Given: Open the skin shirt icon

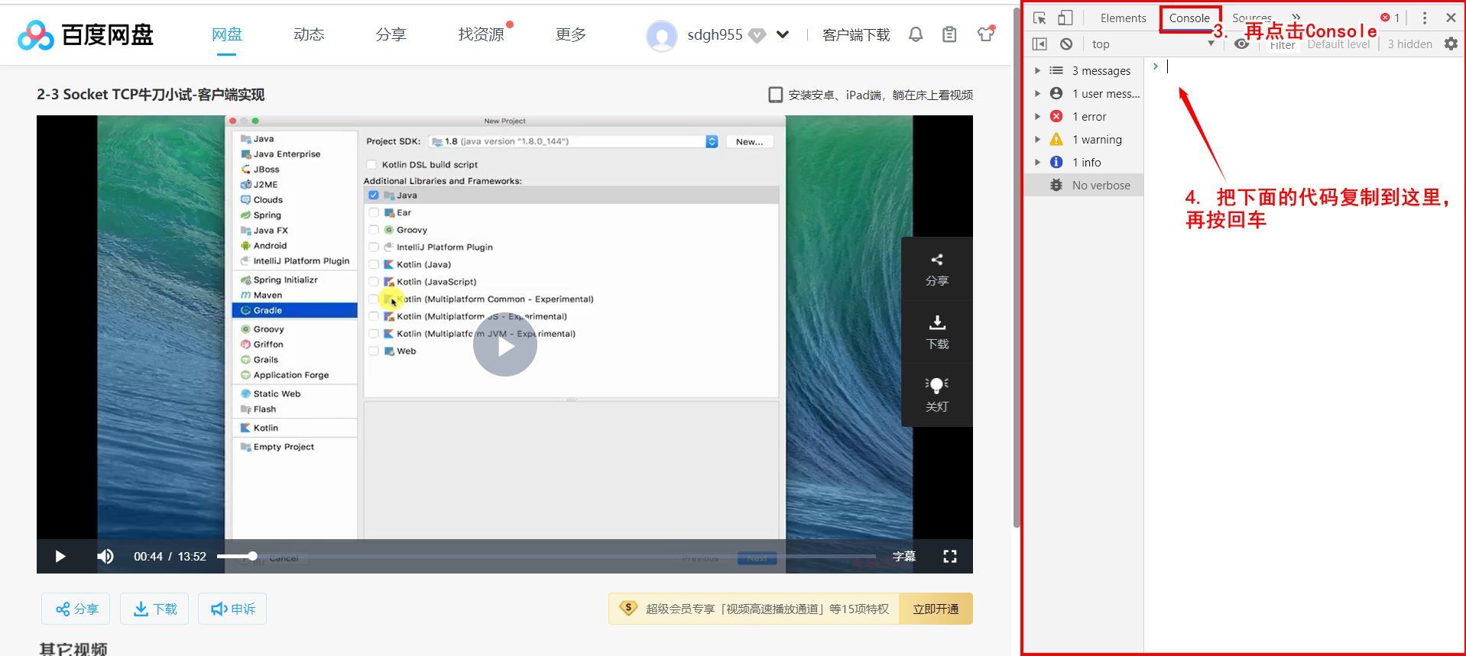Looking at the screenshot, I should [986, 34].
